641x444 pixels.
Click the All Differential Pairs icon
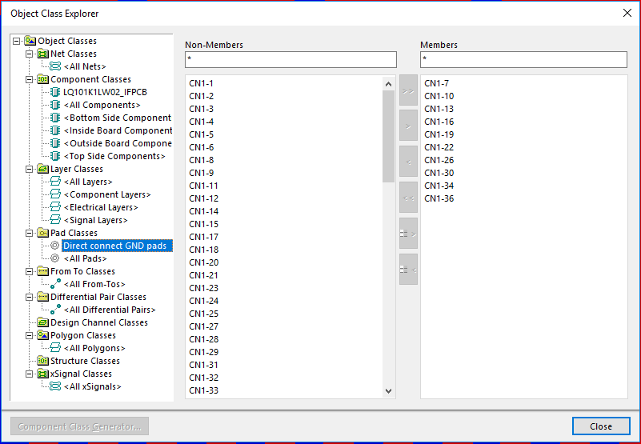pyautogui.click(x=55, y=310)
